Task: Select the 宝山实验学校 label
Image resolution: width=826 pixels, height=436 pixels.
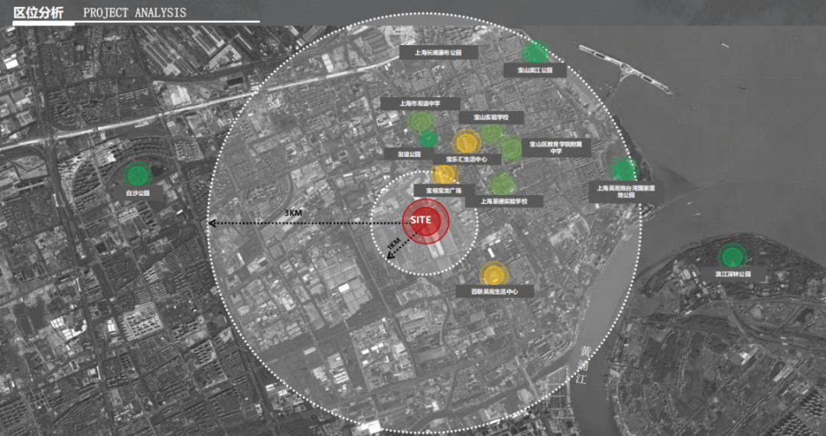Action: coord(490,118)
